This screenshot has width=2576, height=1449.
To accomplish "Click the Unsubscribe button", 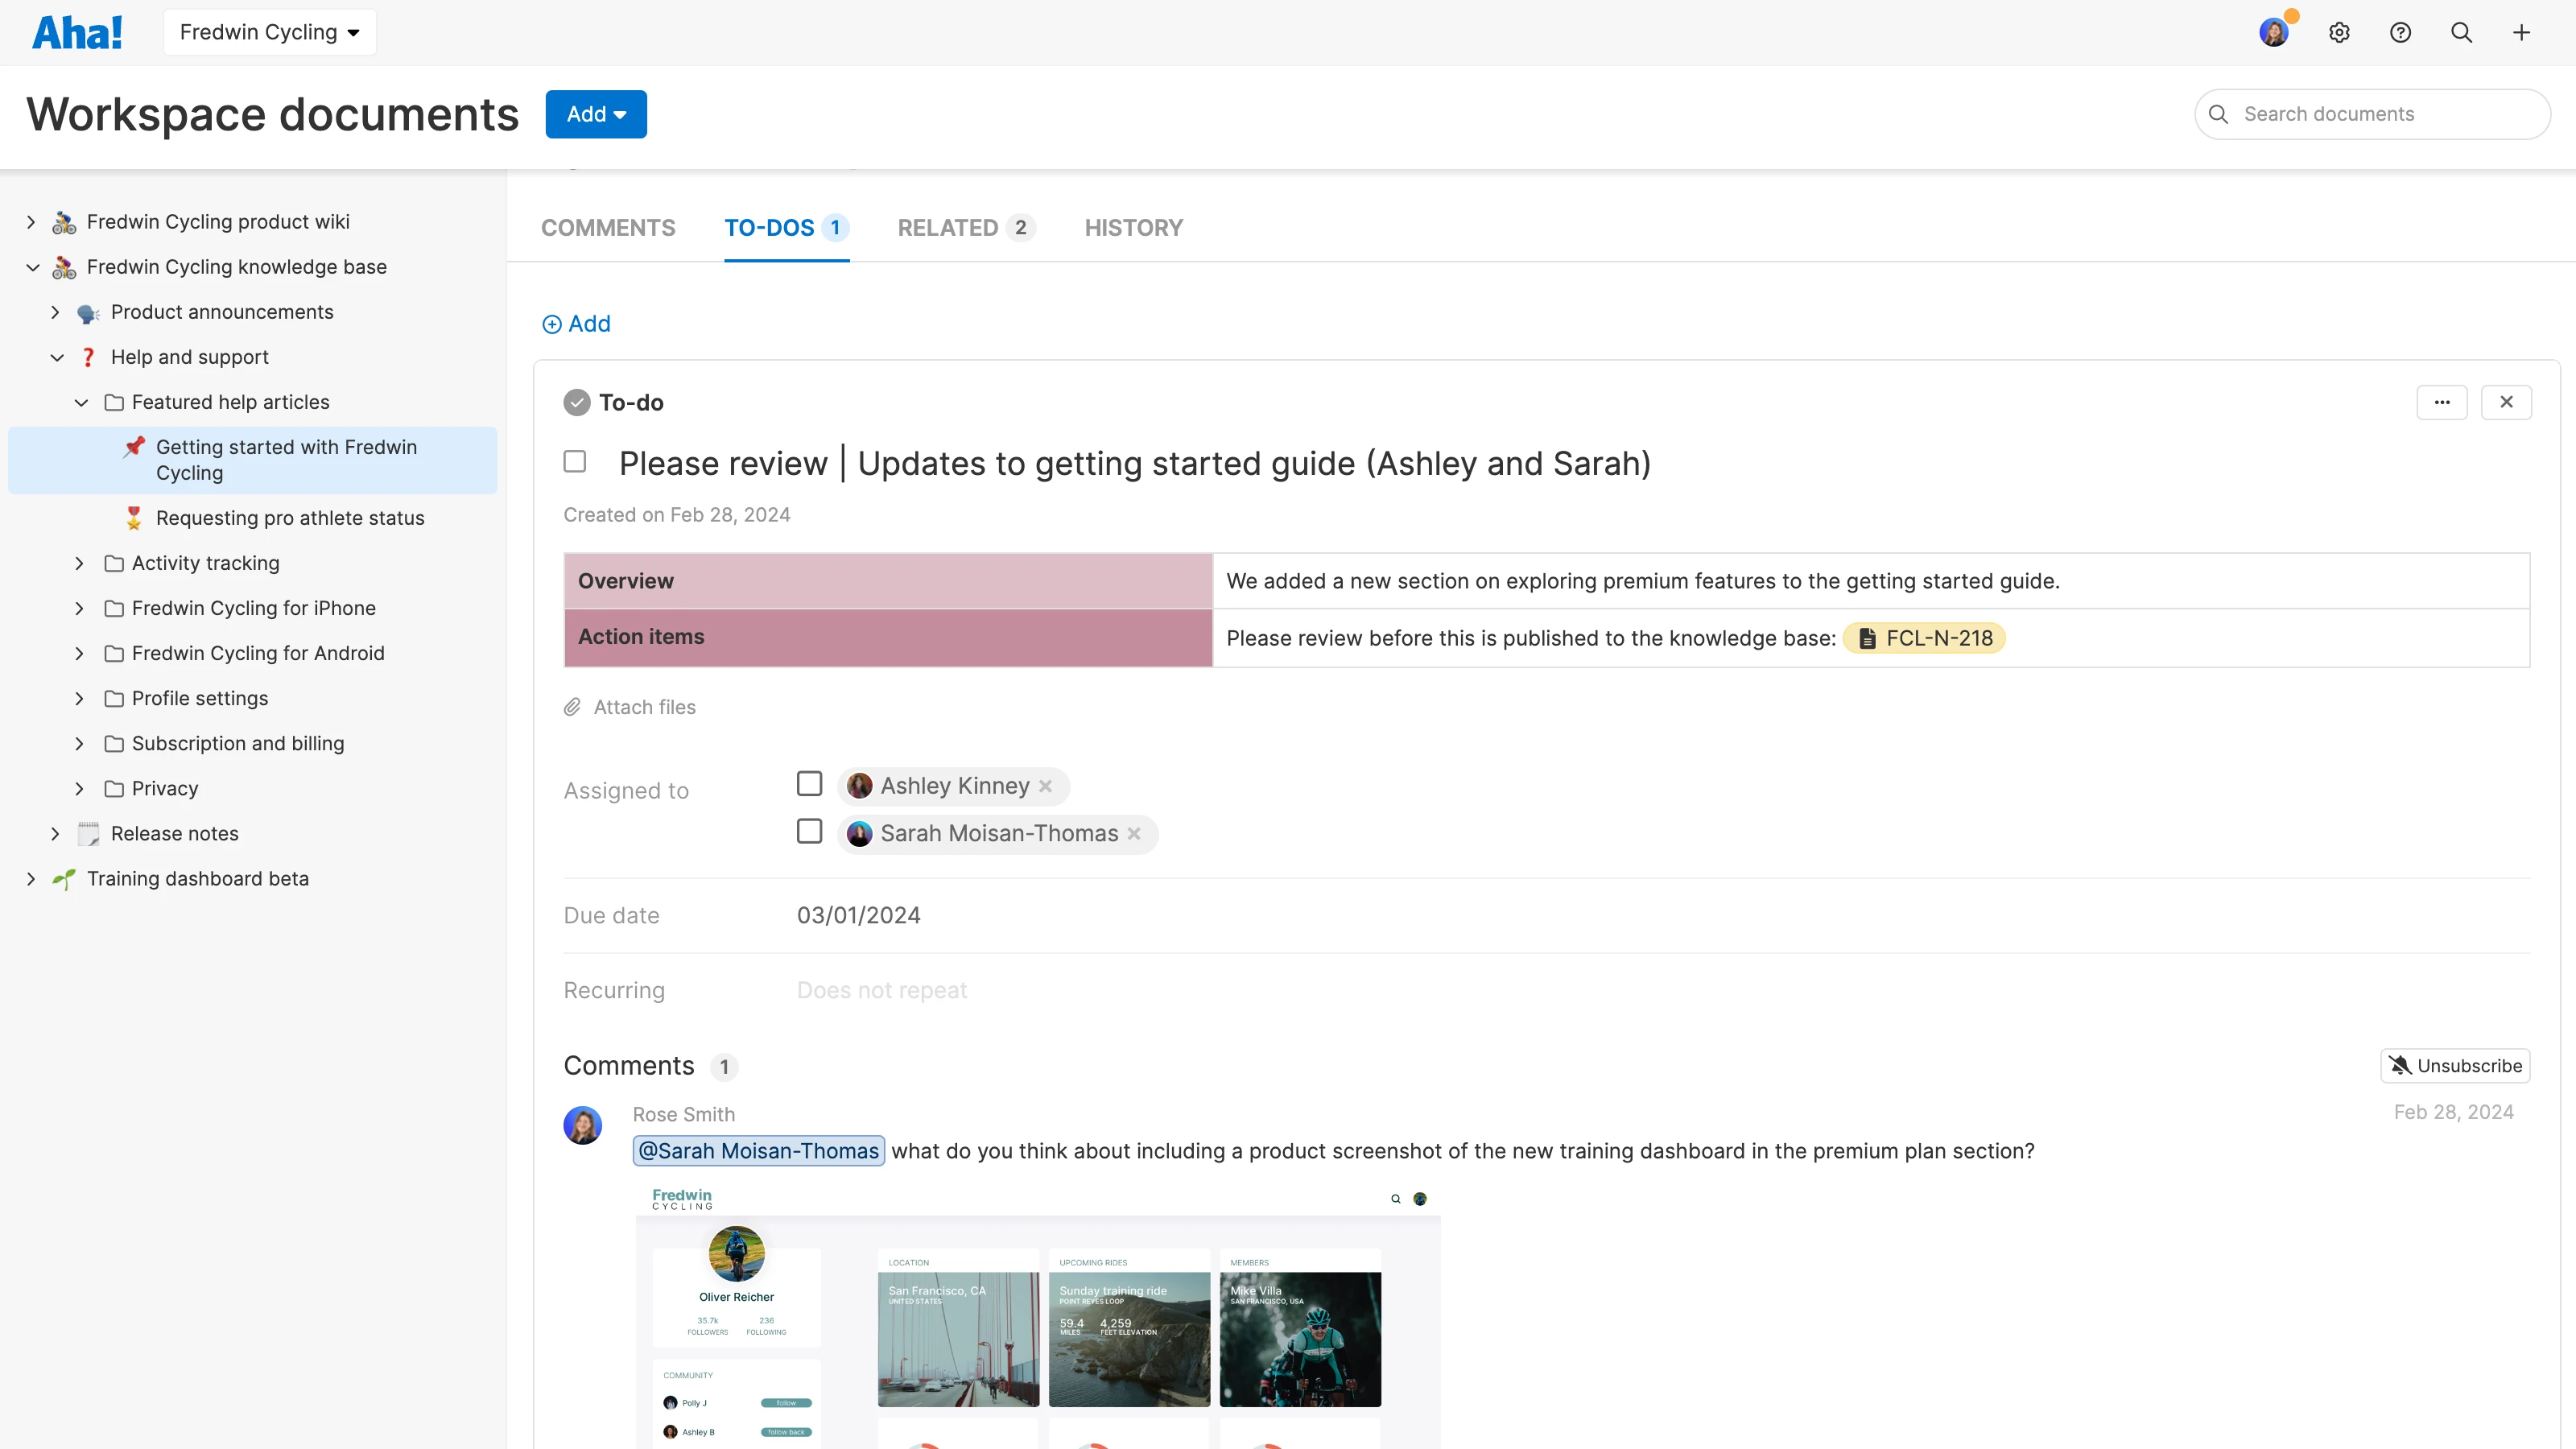I will (x=2455, y=1066).
